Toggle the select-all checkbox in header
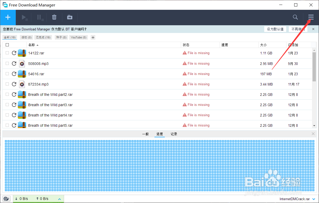Viewport: 319px width, 203px height. (7, 45)
